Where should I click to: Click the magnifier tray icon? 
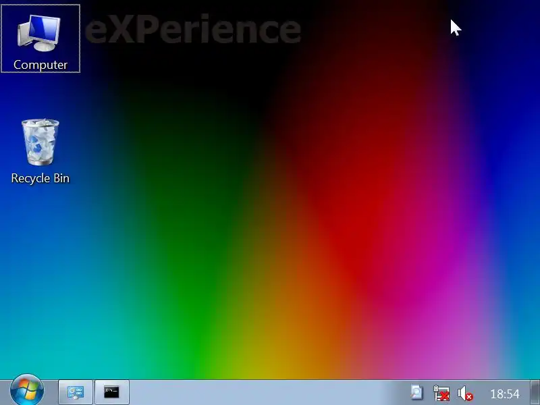[416, 393]
